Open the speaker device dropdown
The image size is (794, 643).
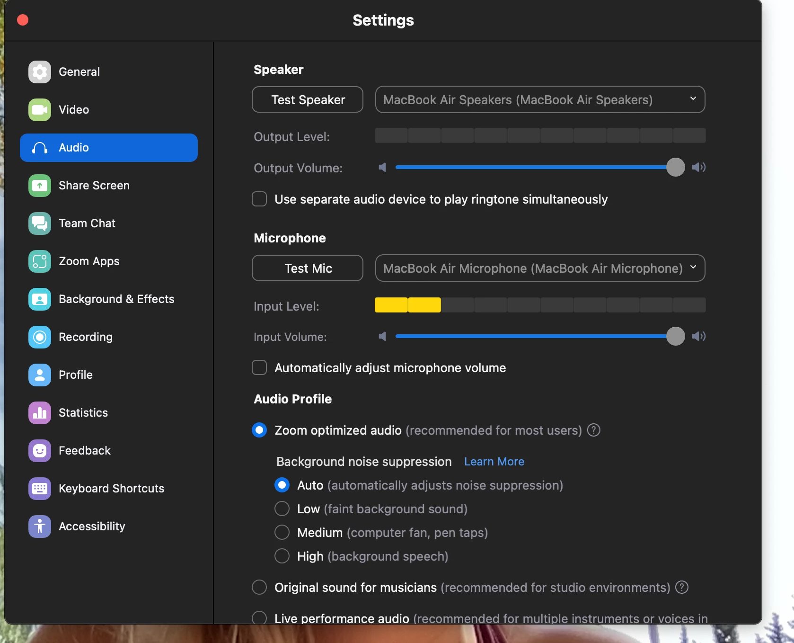[x=540, y=99]
